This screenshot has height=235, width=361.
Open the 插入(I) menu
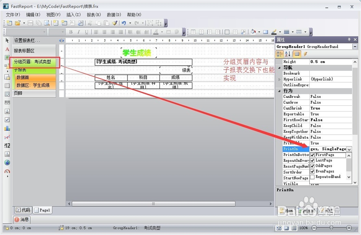point(73,15)
